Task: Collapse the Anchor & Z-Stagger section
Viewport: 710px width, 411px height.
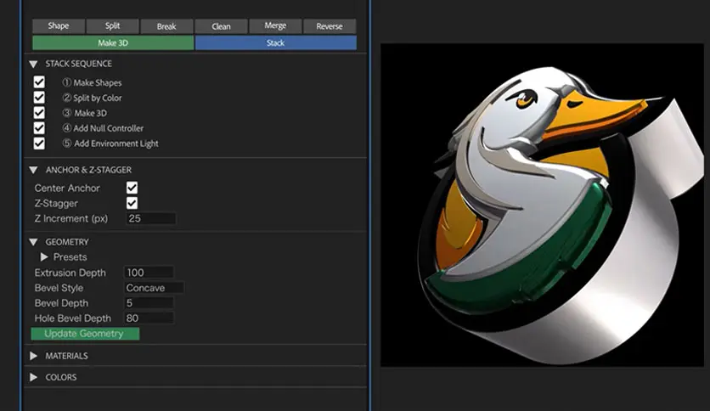Action: (33, 170)
